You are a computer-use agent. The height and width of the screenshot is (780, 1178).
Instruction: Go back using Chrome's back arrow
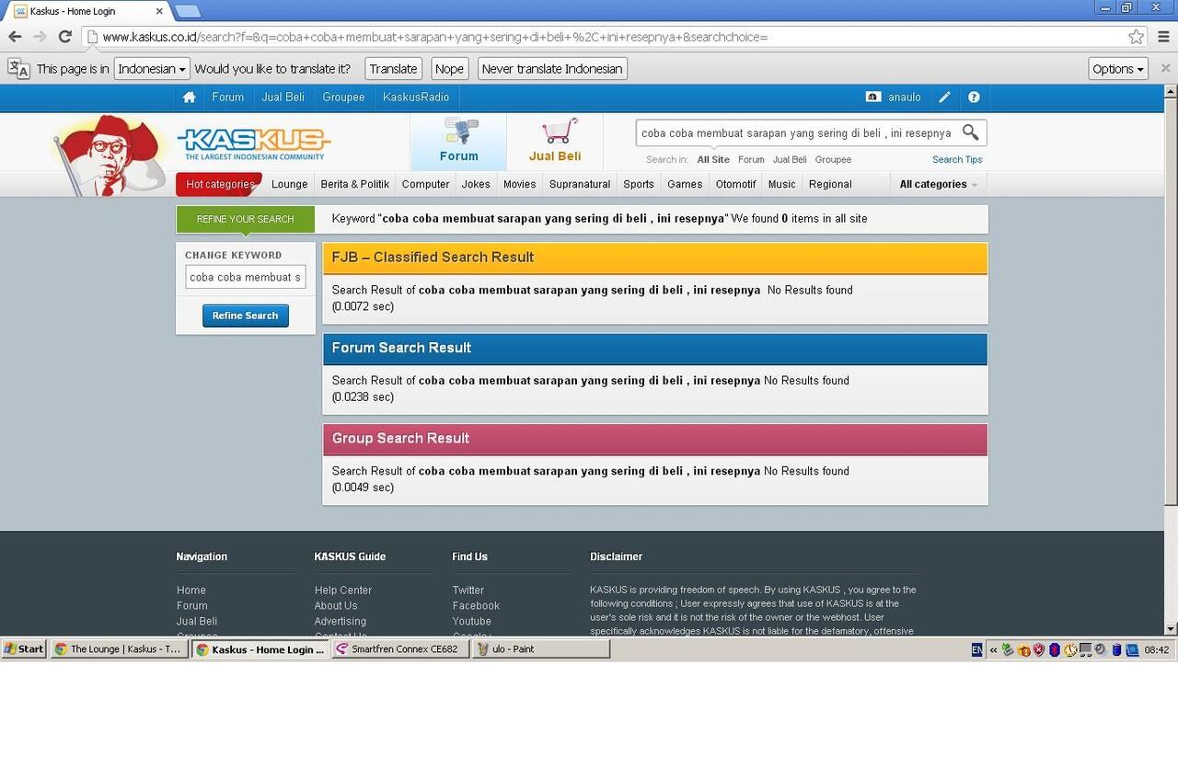click(15, 37)
